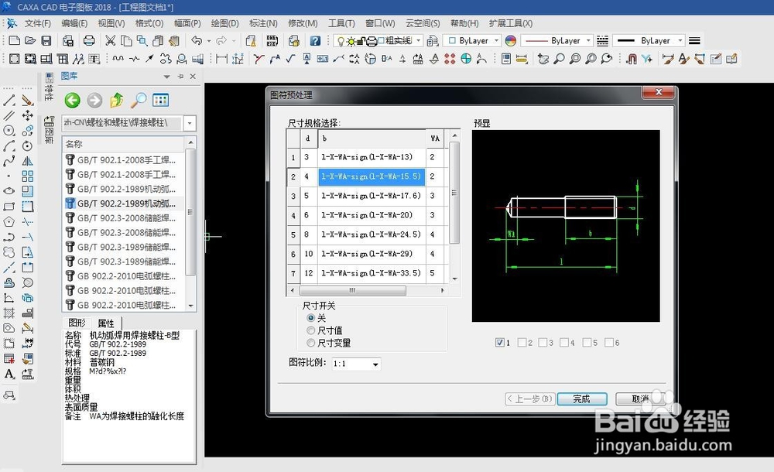Uncheck view checkbox 1
Screen dimensions: 774x472
[x=499, y=342]
